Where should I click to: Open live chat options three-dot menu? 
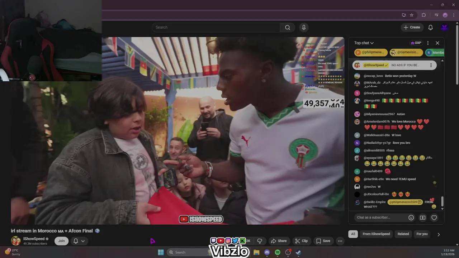click(428, 43)
